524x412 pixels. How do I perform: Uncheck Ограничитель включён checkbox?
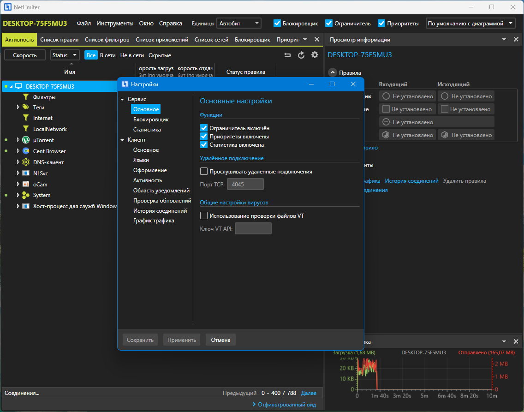[204, 128]
